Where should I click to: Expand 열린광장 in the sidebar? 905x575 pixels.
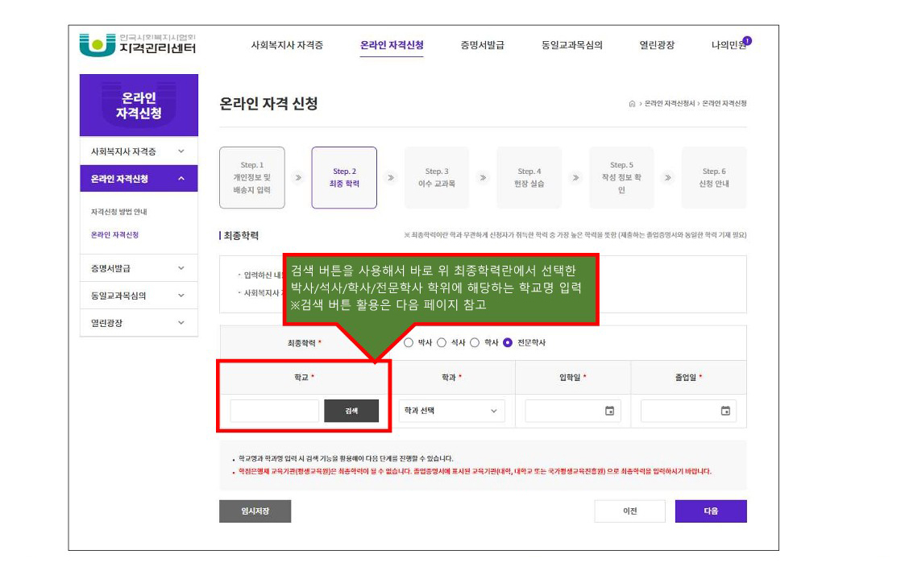(x=139, y=323)
